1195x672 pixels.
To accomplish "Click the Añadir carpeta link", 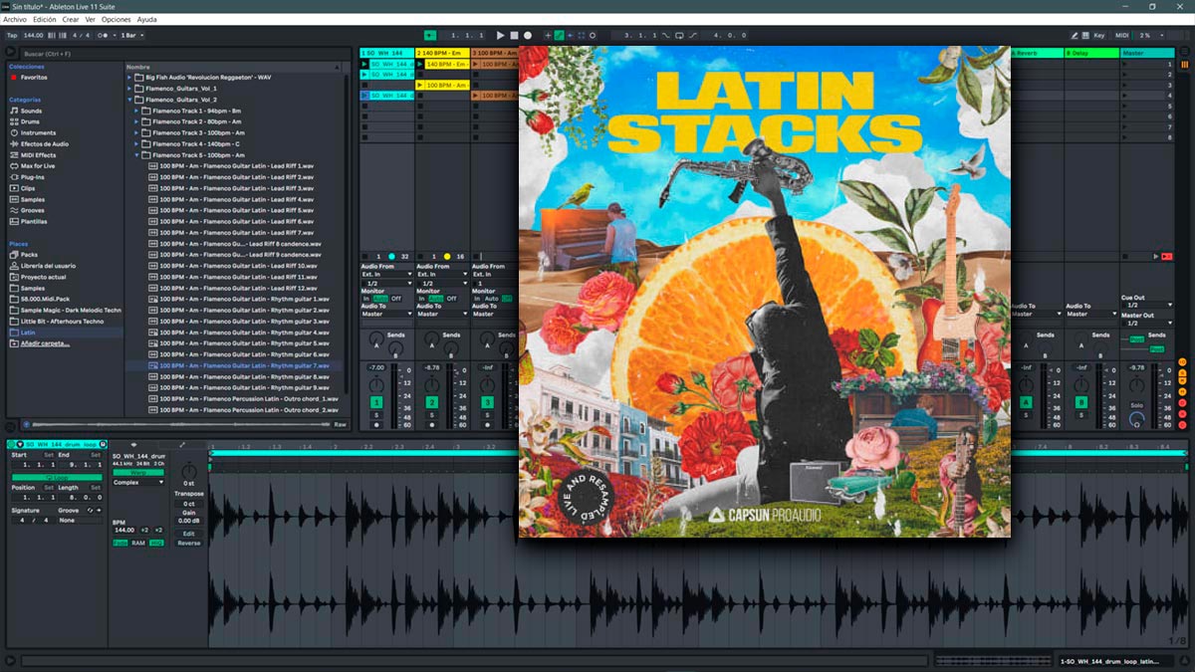I will 45,342.
